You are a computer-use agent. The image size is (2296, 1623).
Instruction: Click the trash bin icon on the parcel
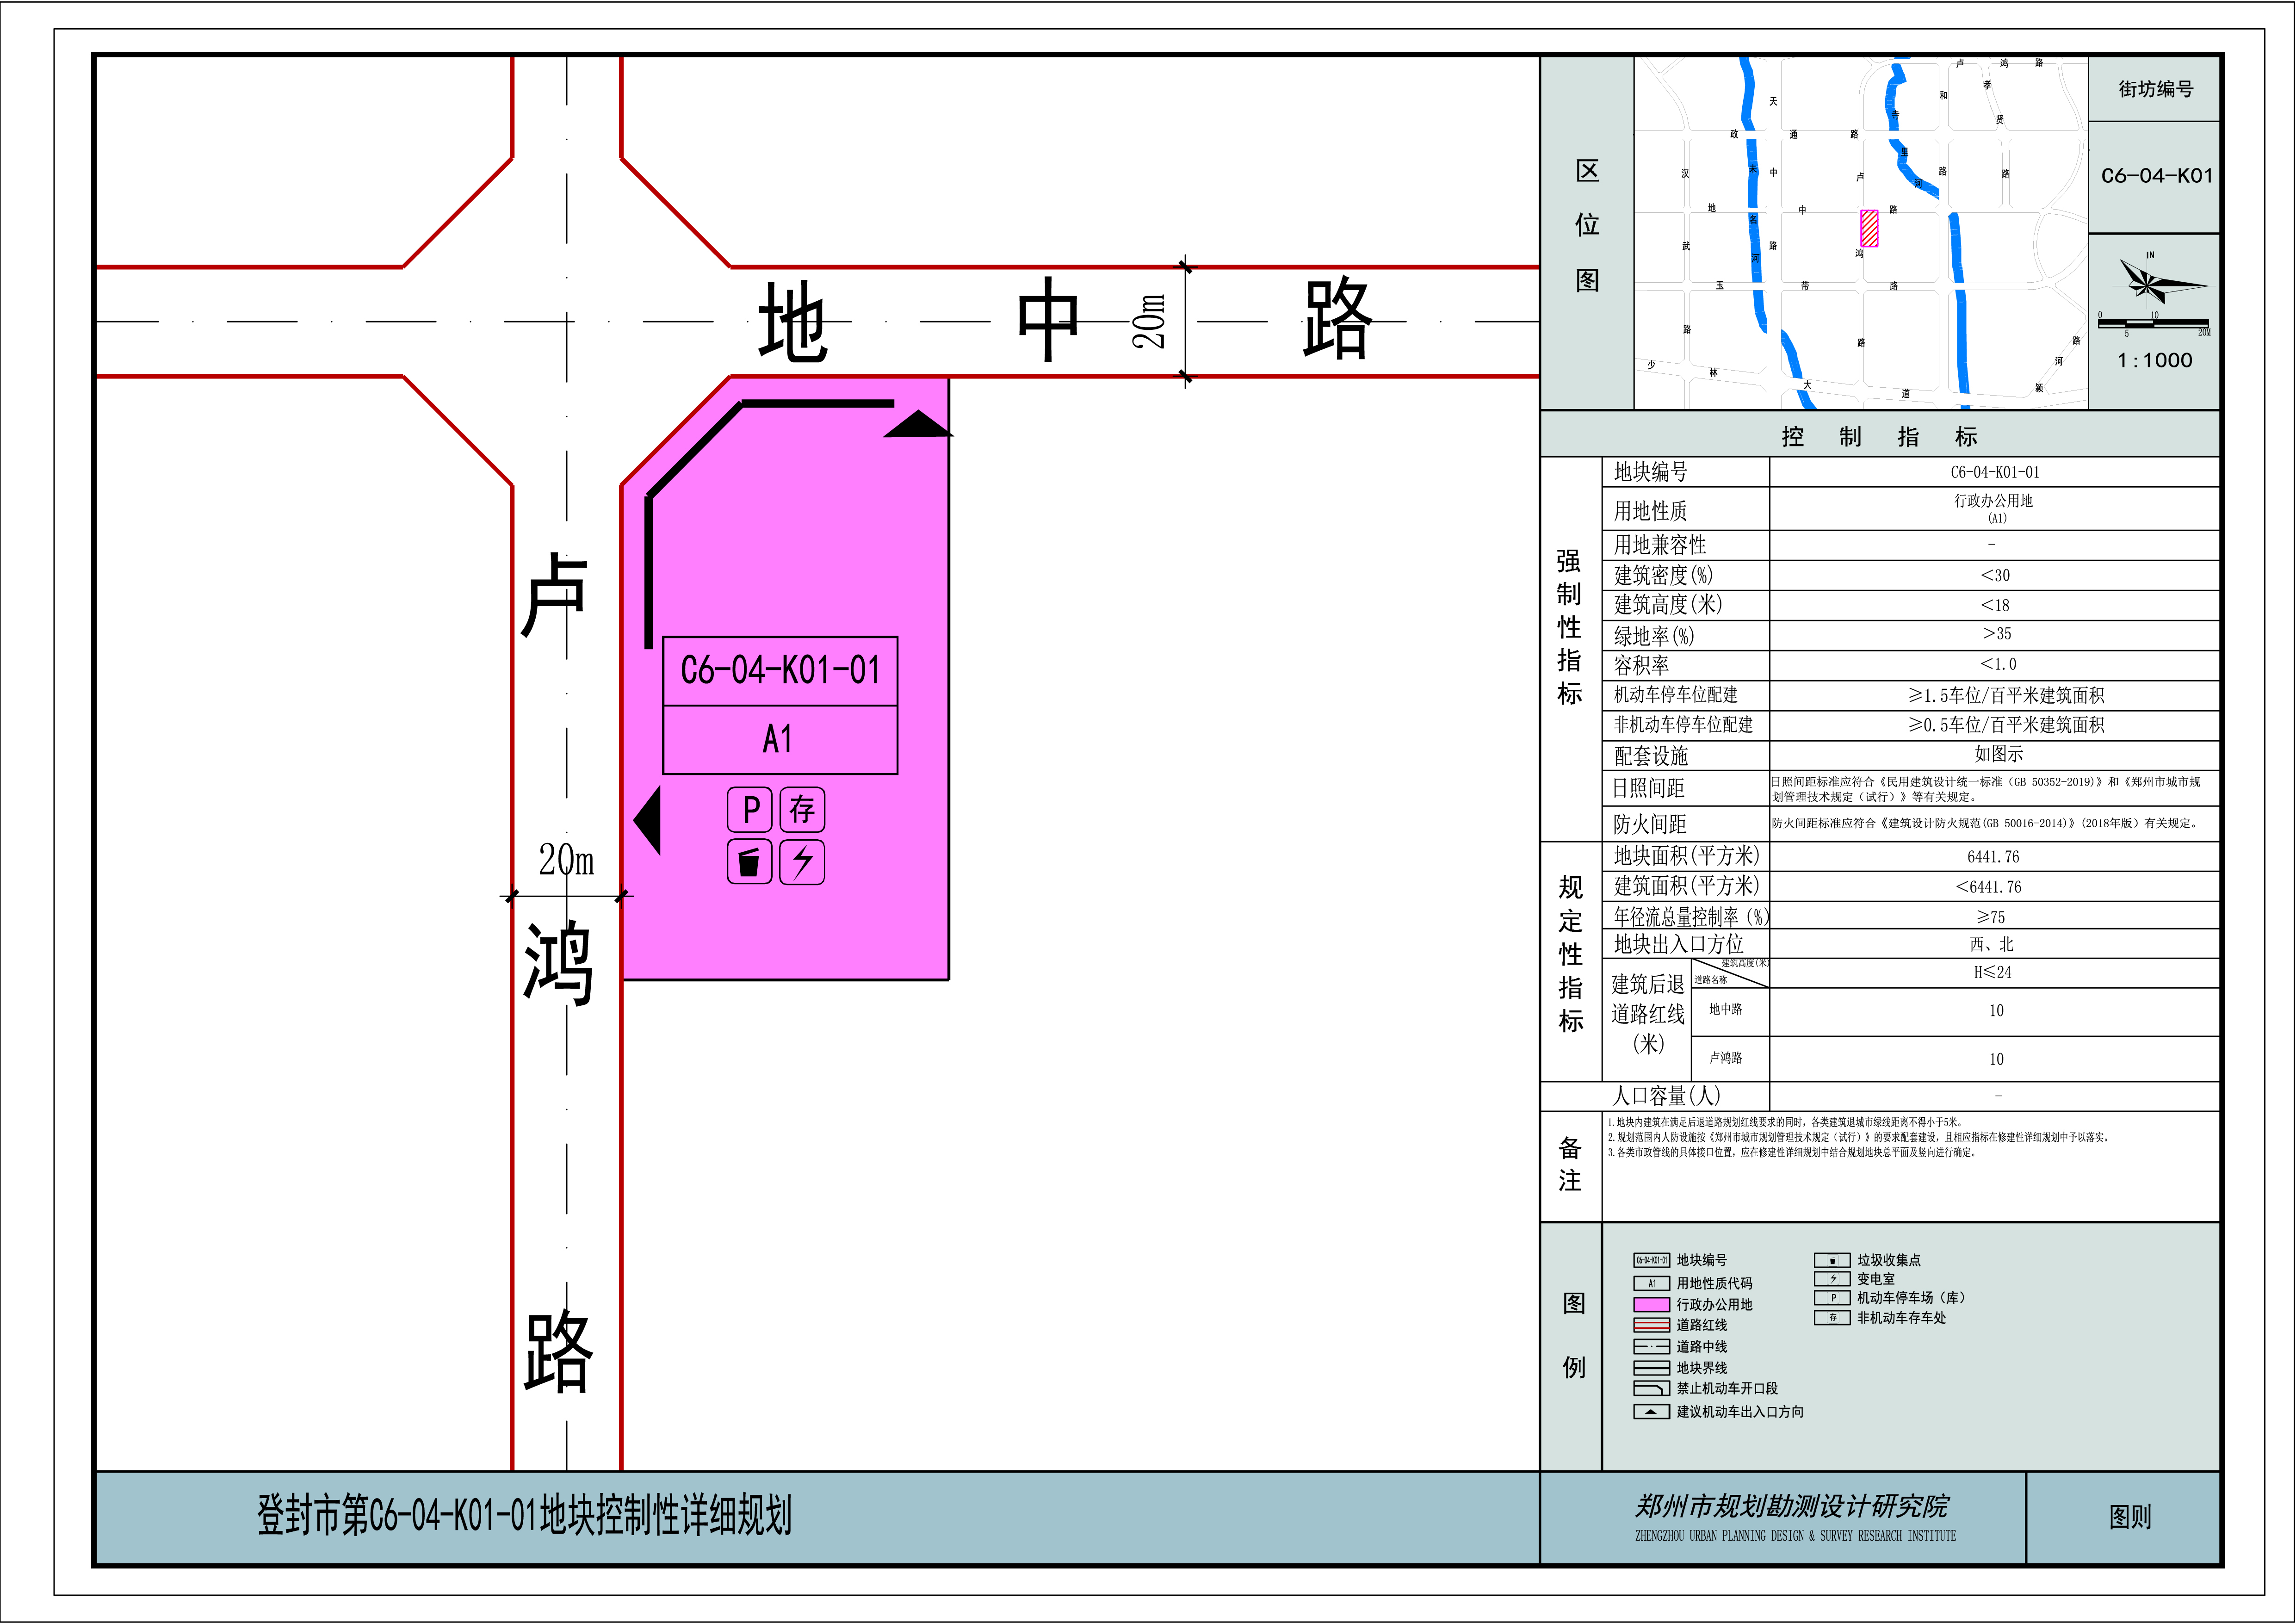click(749, 862)
